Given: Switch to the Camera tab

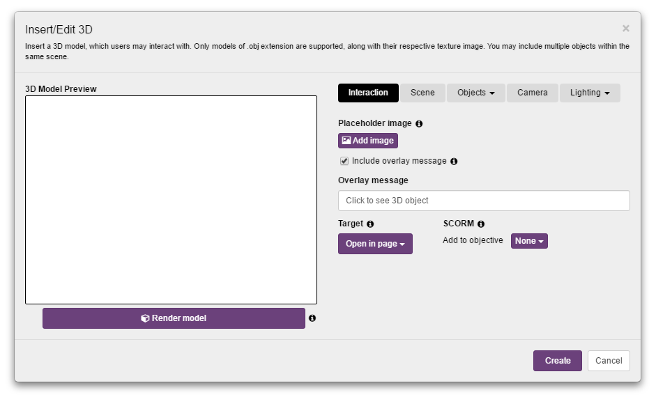Looking at the screenshot, I should [532, 93].
